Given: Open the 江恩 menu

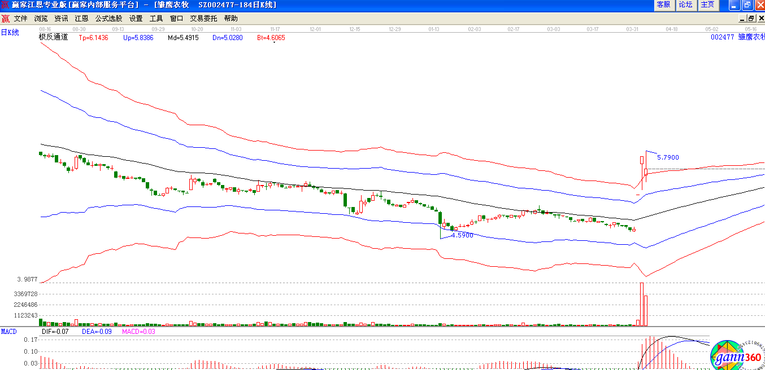Looking at the screenshot, I should (x=81, y=19).
